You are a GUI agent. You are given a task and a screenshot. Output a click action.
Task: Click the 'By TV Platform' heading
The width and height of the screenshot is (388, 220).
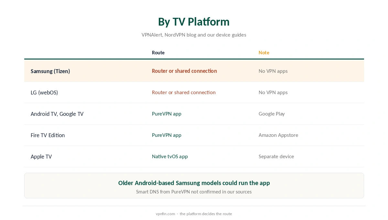(194, 22)
